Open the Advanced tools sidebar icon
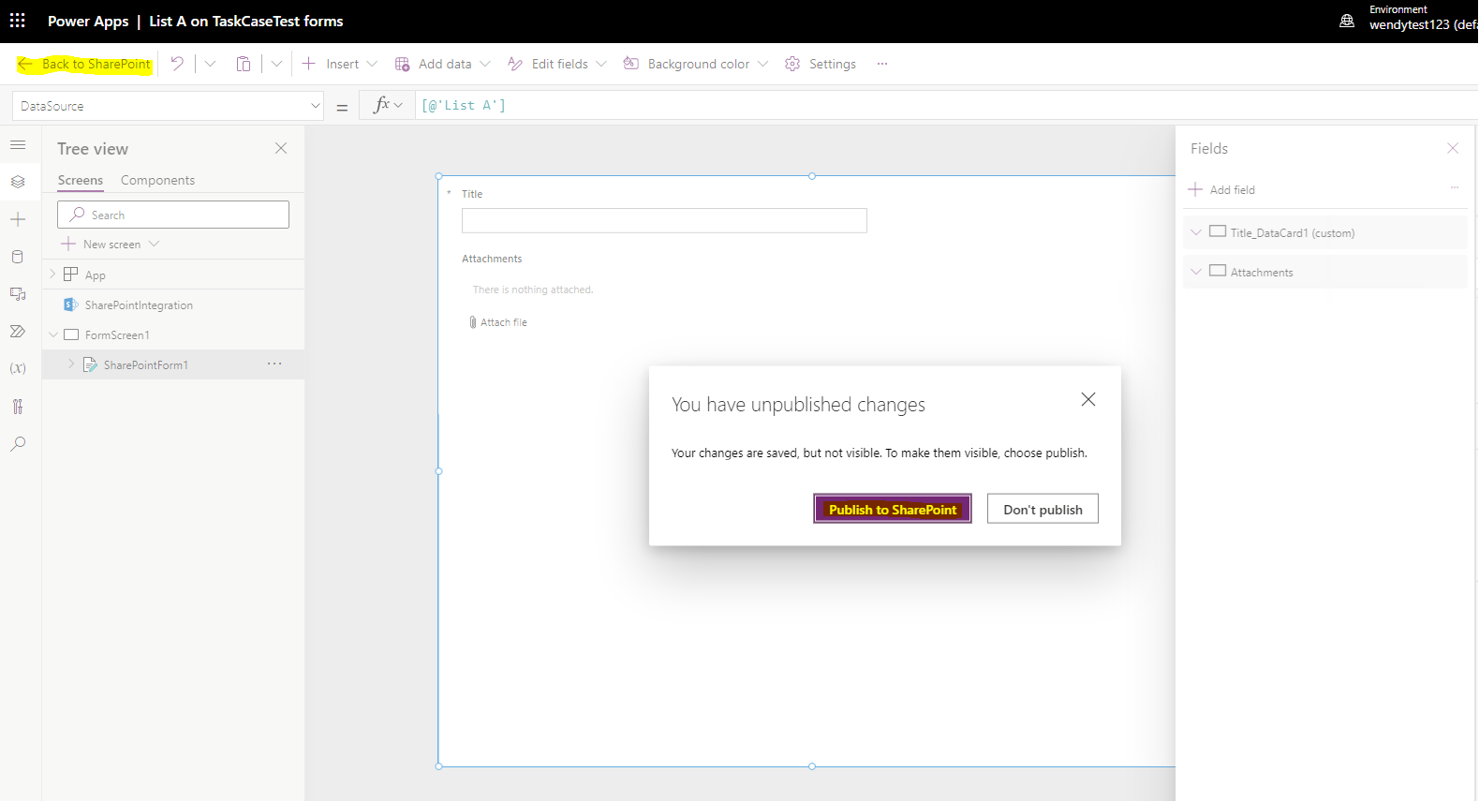Screen dimensions: 1479x802 tap(18, 407)
